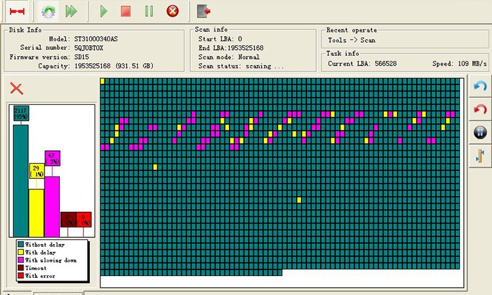Open the green gear settings tool
The image size is (492, 295).
[x=49, y=12]
